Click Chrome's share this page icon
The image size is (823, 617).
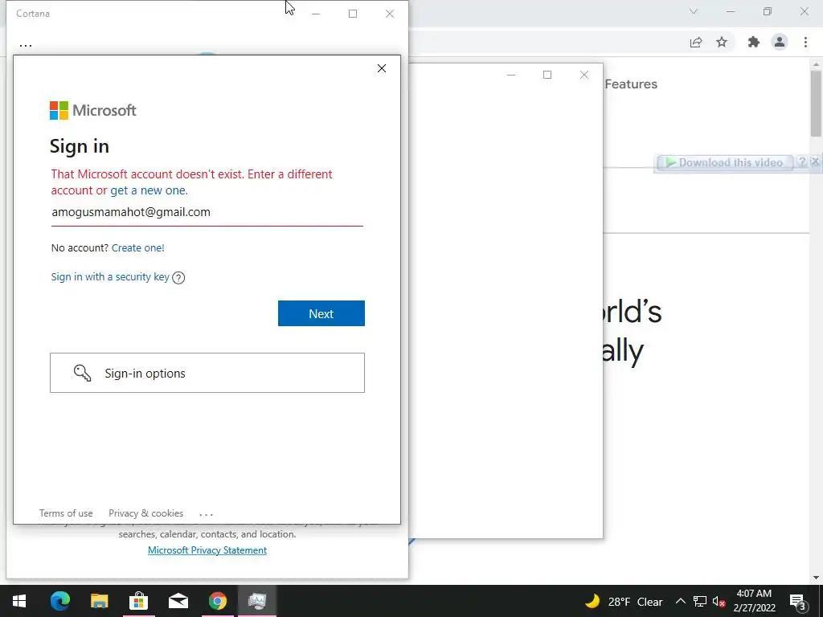(x=696, y=43)
